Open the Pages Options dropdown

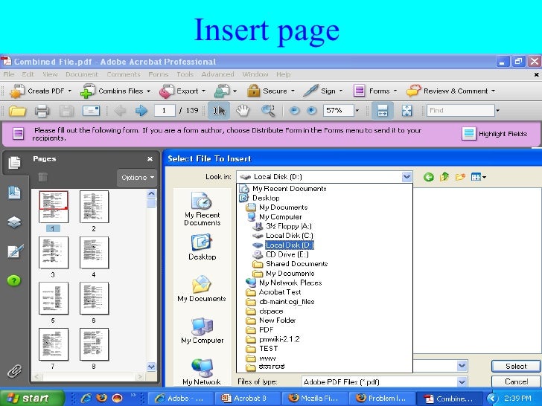pyautogui.click(x=137, y=178)
